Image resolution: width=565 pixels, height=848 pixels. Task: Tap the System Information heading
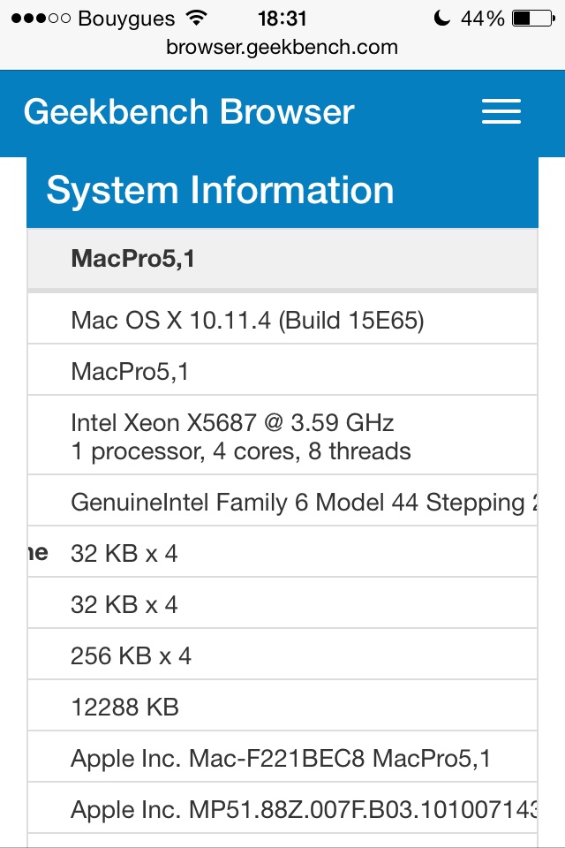(x=220, y=191)
